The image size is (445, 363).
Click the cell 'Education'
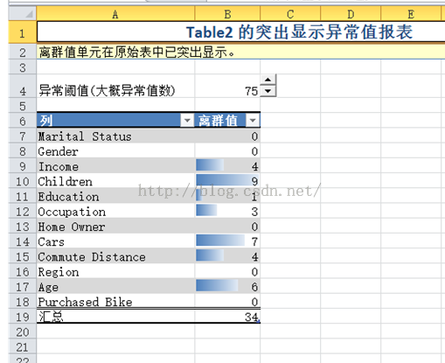coord(115,196)
